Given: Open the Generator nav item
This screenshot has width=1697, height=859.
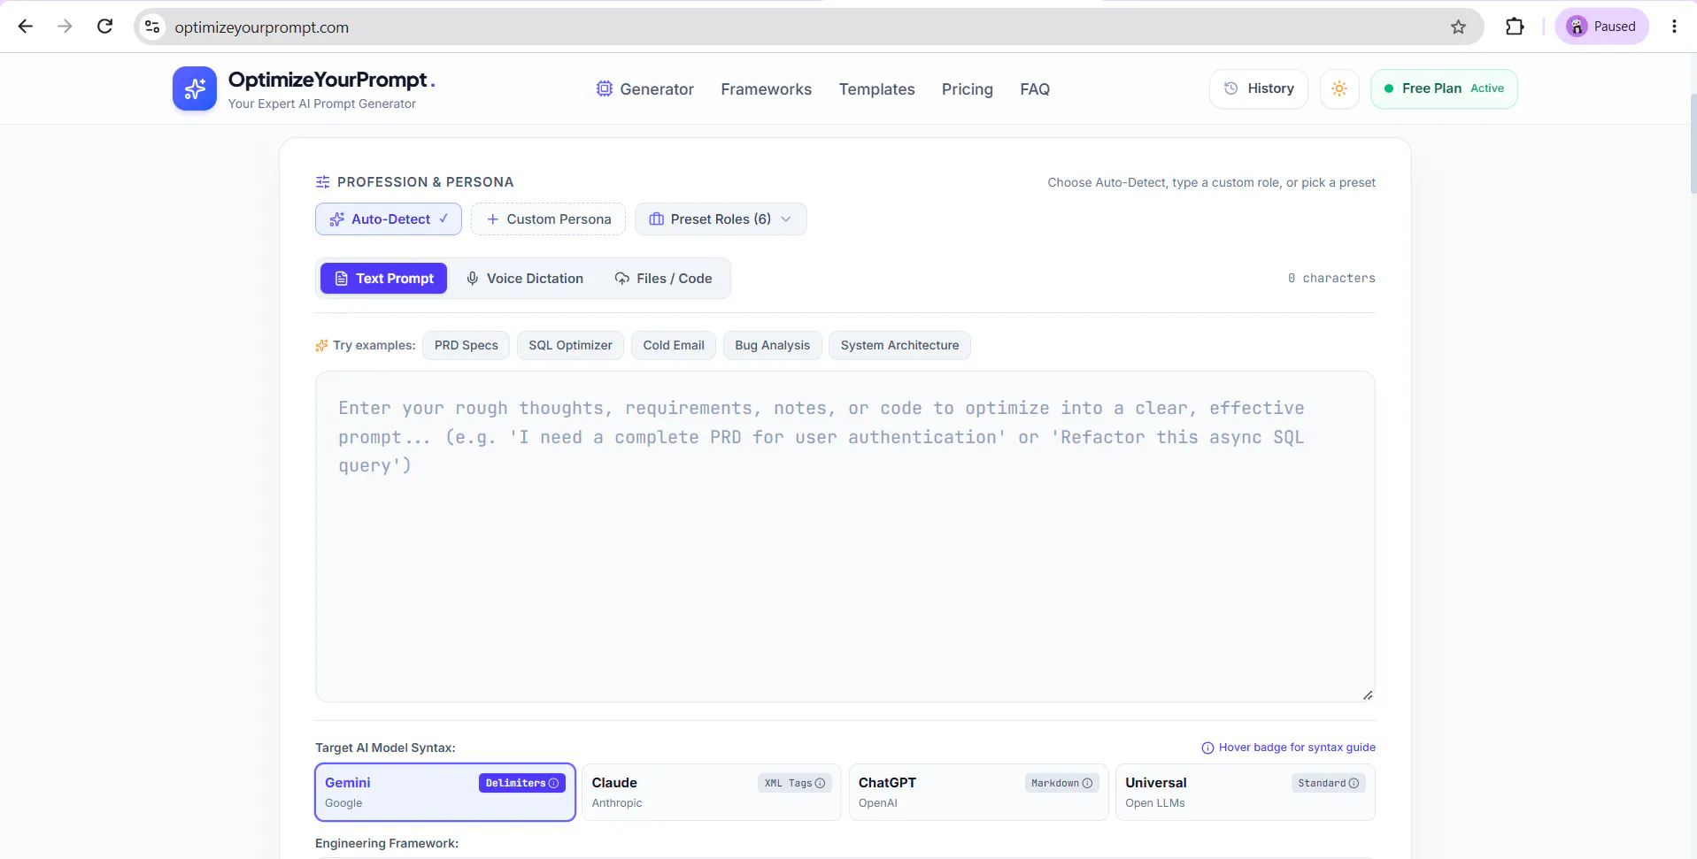Looking at the screenshot, I should point(645,89).
